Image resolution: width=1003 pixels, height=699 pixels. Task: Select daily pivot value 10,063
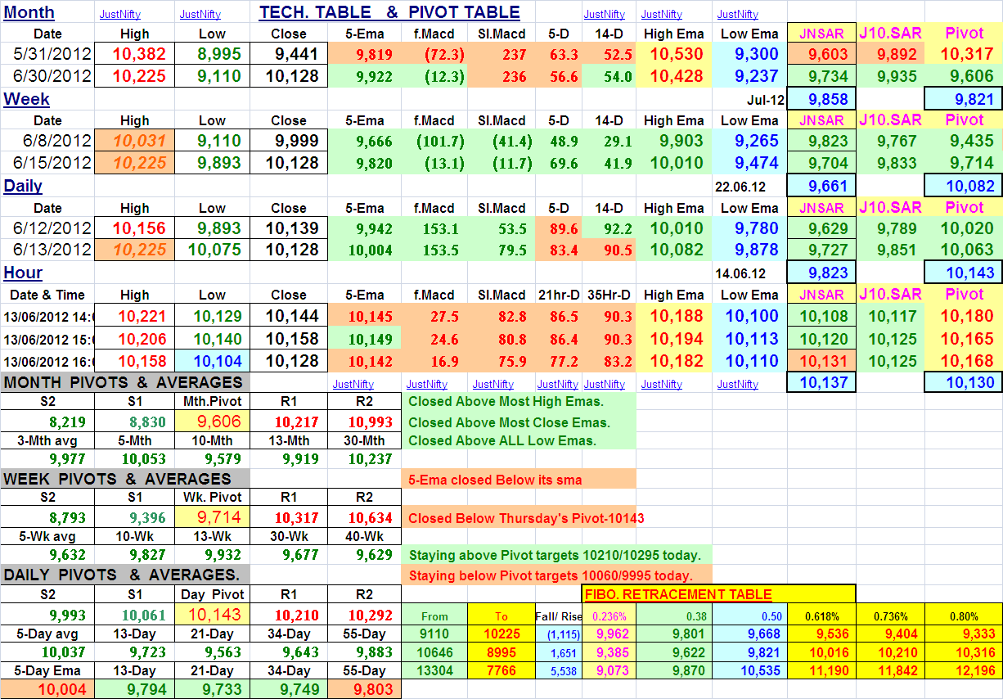click(x=964, y=249)
